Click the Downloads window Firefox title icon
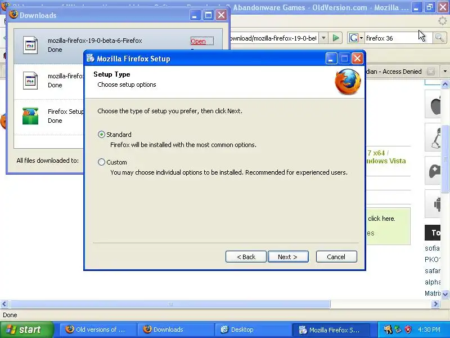The image size is (450, 338). click(x=13, y=15)
